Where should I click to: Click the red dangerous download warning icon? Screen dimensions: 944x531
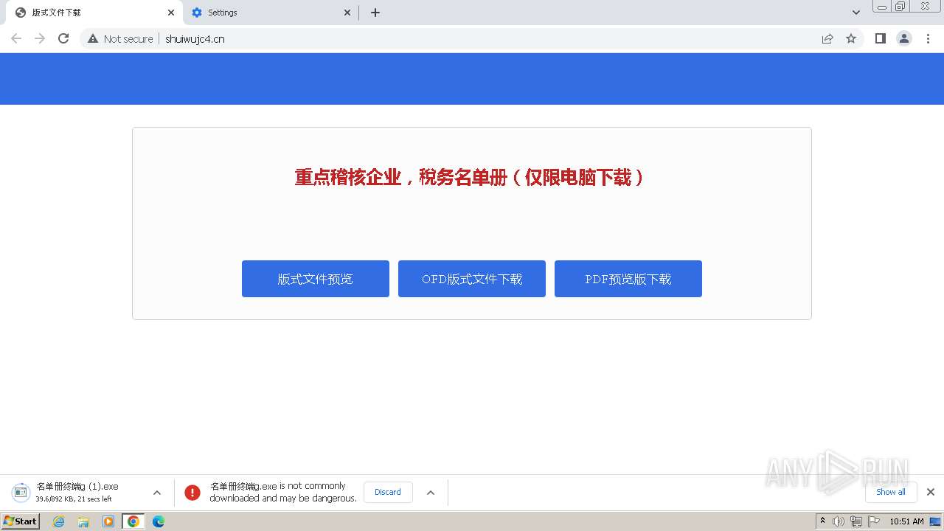pyautogui.click(x=192, y=492)
